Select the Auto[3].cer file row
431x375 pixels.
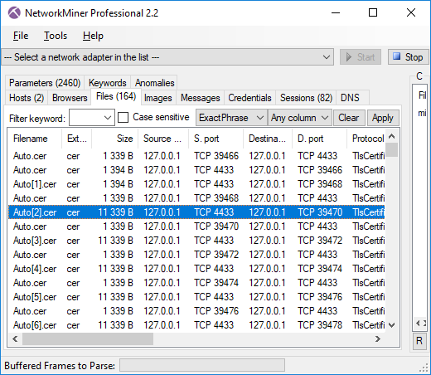[x=196, y=241]
